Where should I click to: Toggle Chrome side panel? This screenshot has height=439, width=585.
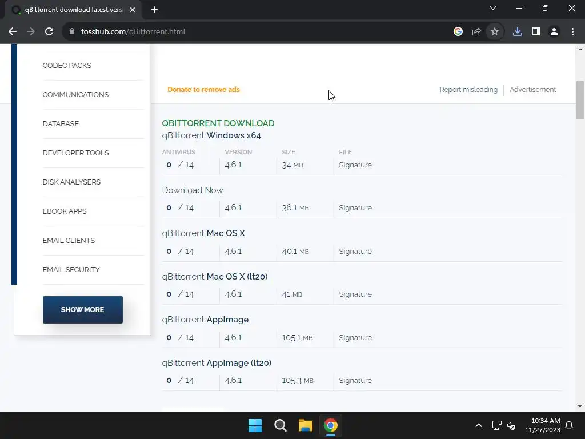(x=536, y=32)
